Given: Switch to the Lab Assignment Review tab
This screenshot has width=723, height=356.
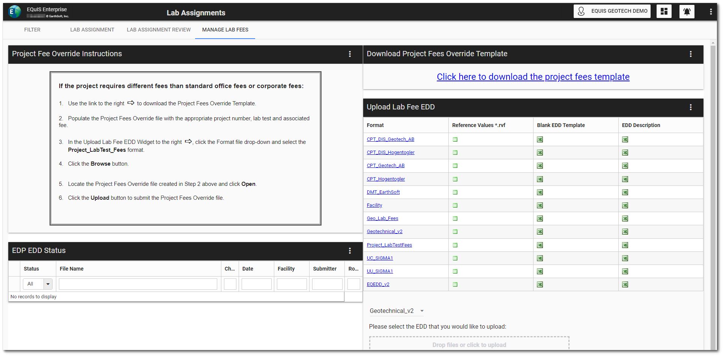Looking at the screenshot, I should pyautogui.click(x=158, y=30).
